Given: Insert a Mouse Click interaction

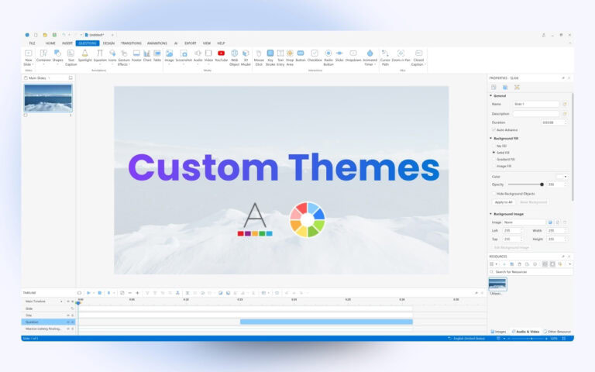Looking at the screenshot, I should pos(259,57).
